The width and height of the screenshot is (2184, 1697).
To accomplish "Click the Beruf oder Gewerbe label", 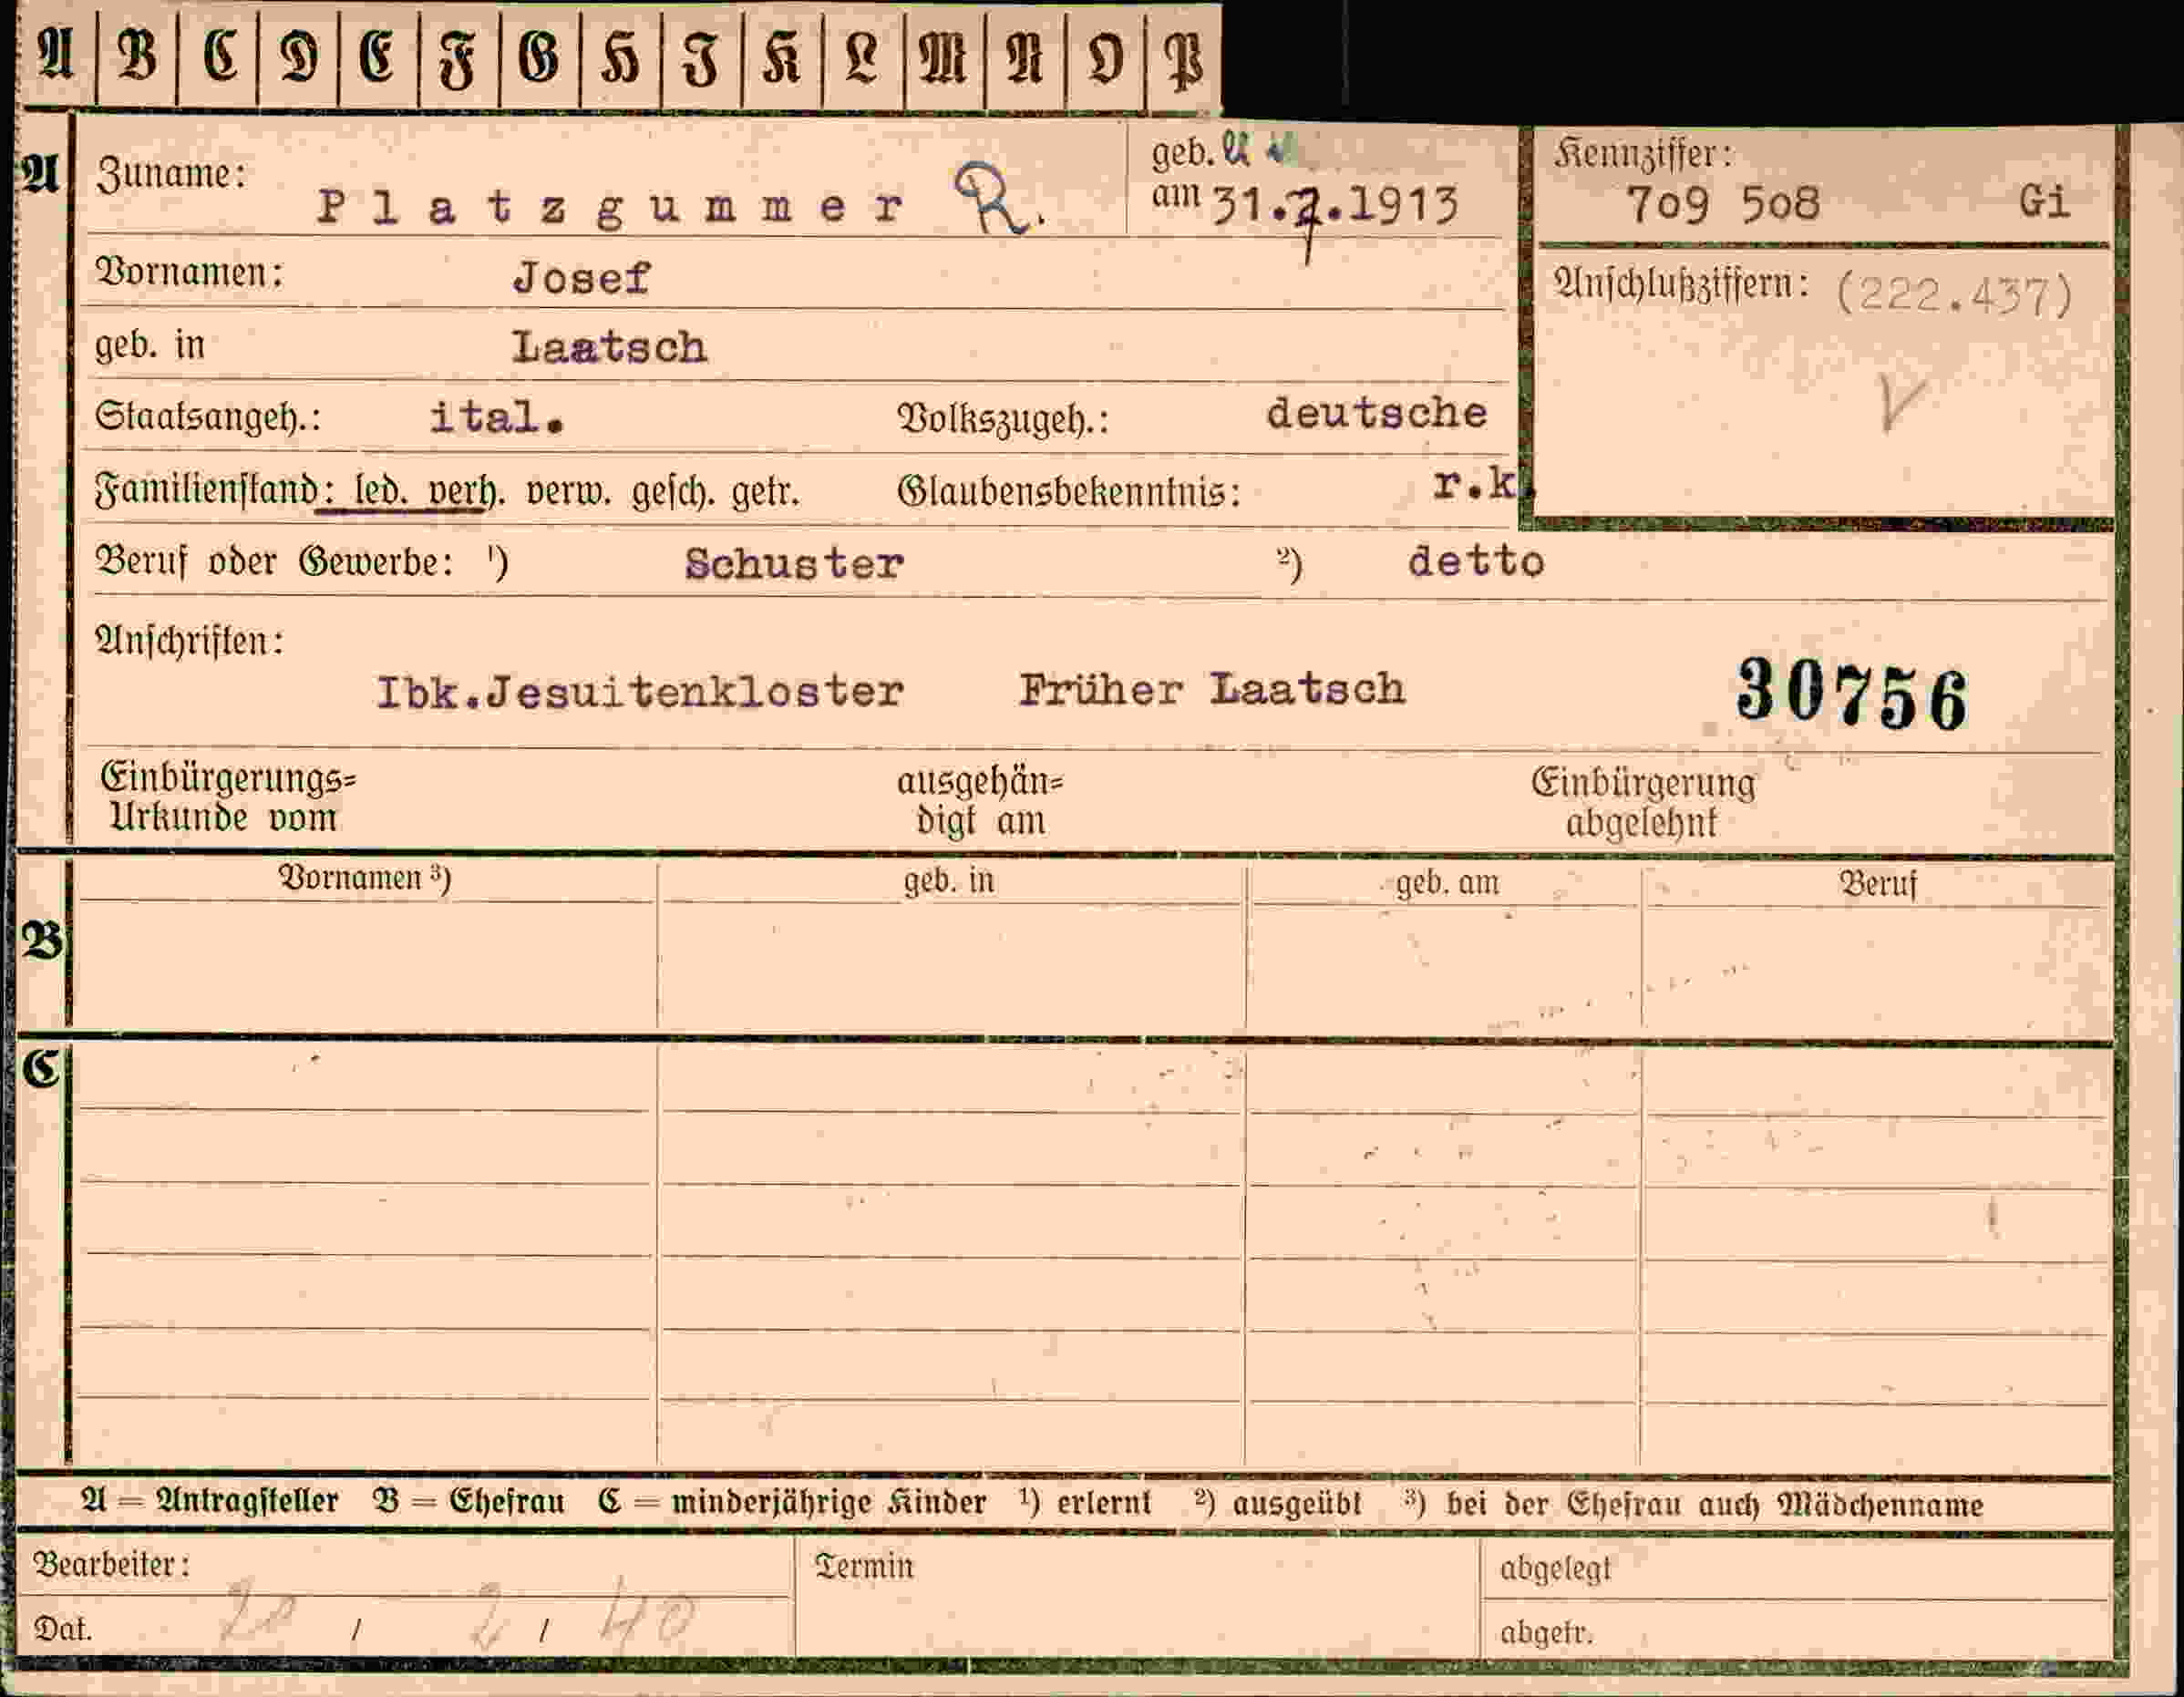I will (274, 562).
